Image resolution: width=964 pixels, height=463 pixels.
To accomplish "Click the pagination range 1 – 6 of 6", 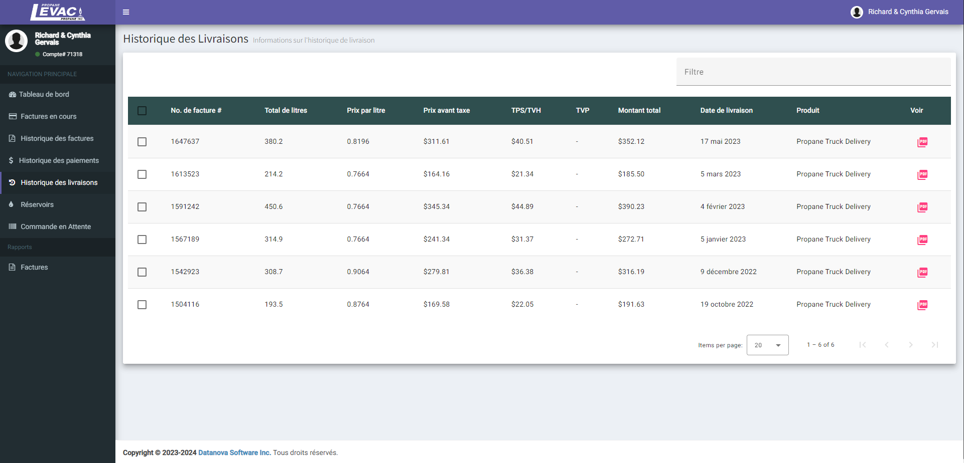I will pos(820,345).
